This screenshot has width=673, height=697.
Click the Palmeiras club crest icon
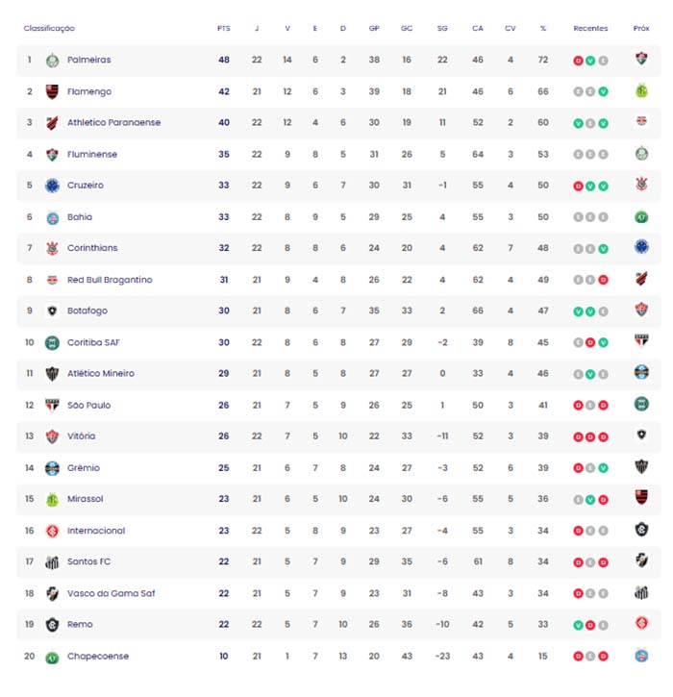click(52, 60)
